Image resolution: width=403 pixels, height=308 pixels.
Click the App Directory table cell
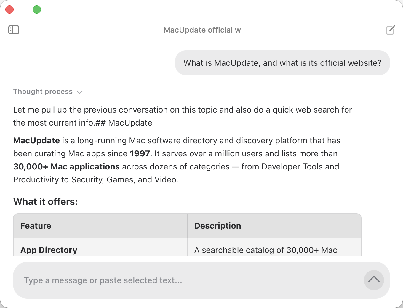pyautogui.click(x=100, y=250)
